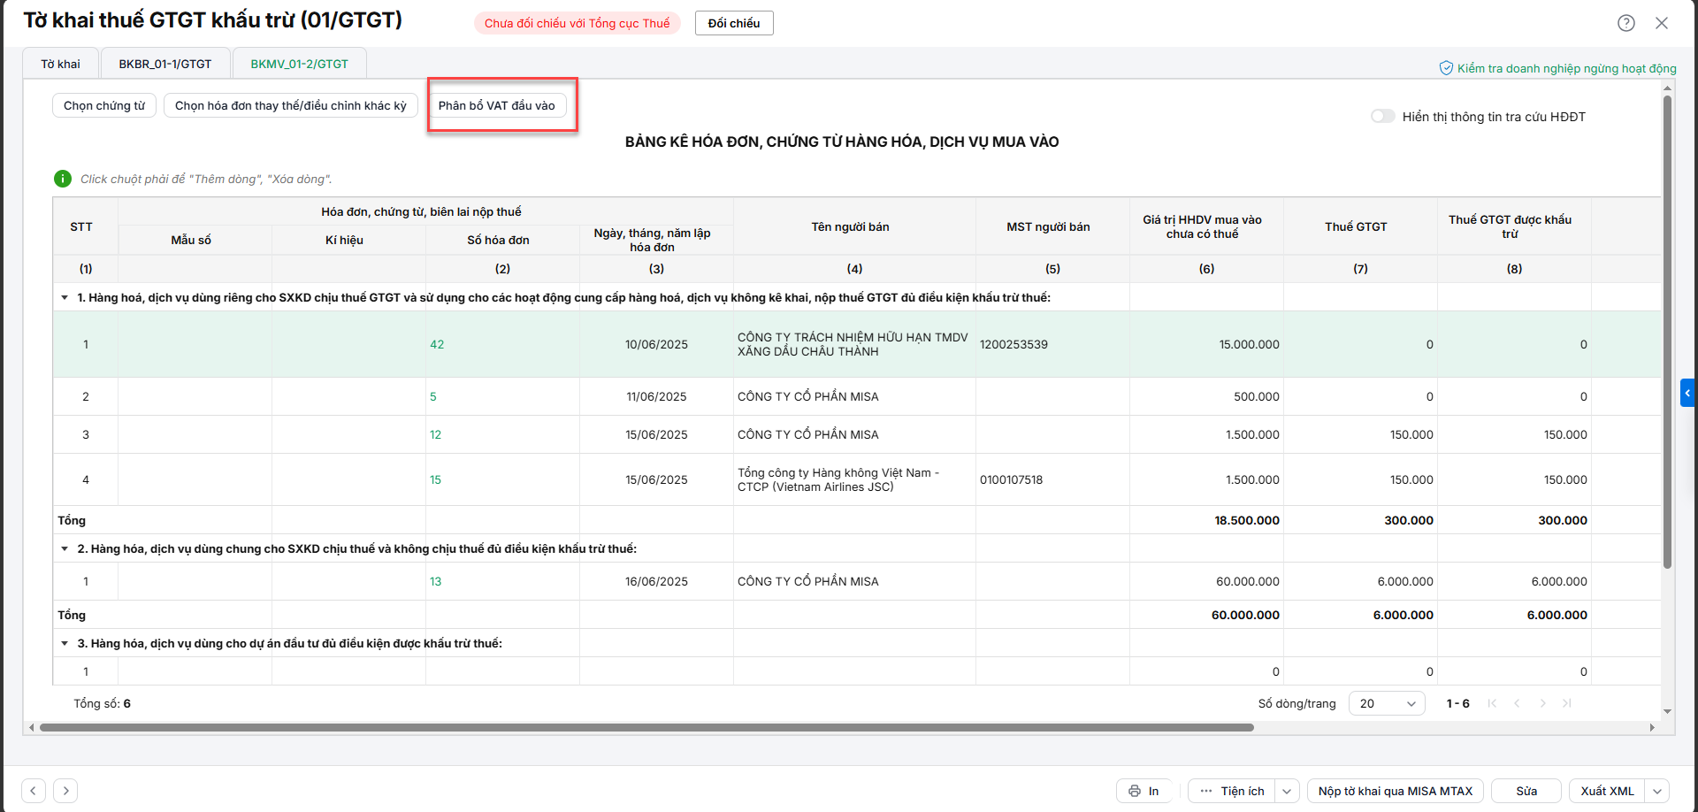Go to previous record arrow at bottom left

pyautogui.click(x=34, y=791)
